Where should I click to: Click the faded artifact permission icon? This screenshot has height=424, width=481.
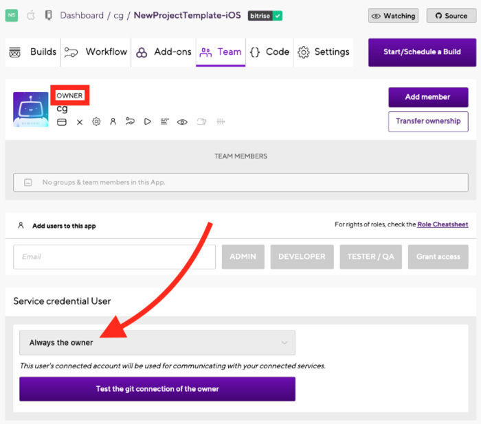pyautogui.click(x=201, y=121)
